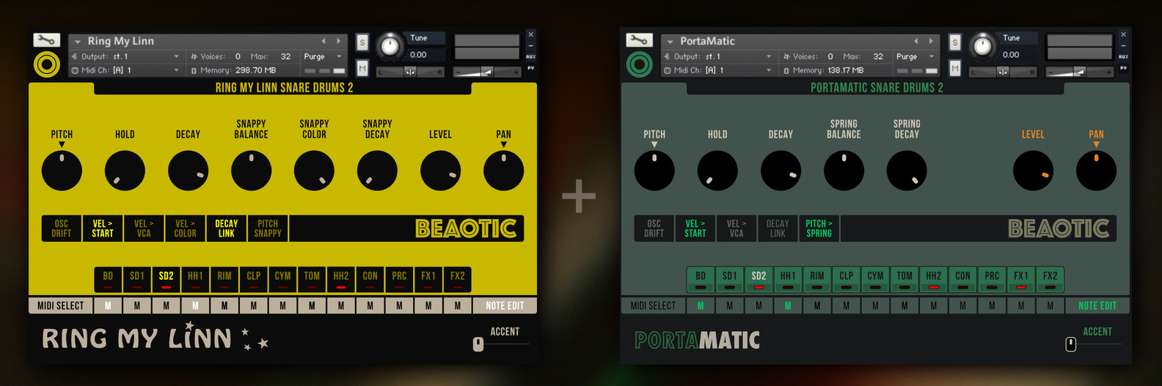Click the green ring logo in PortaMatic

coord(639,64)
